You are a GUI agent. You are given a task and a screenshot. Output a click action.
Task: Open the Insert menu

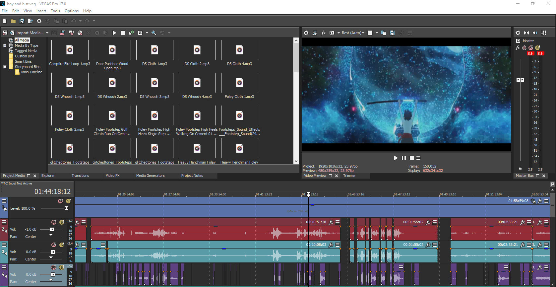(x=41, y=11)
